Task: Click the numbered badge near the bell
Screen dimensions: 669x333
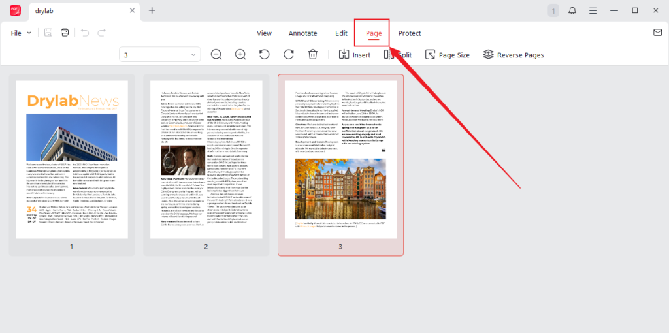Action: pyautogui.click(x=553, y=10)
